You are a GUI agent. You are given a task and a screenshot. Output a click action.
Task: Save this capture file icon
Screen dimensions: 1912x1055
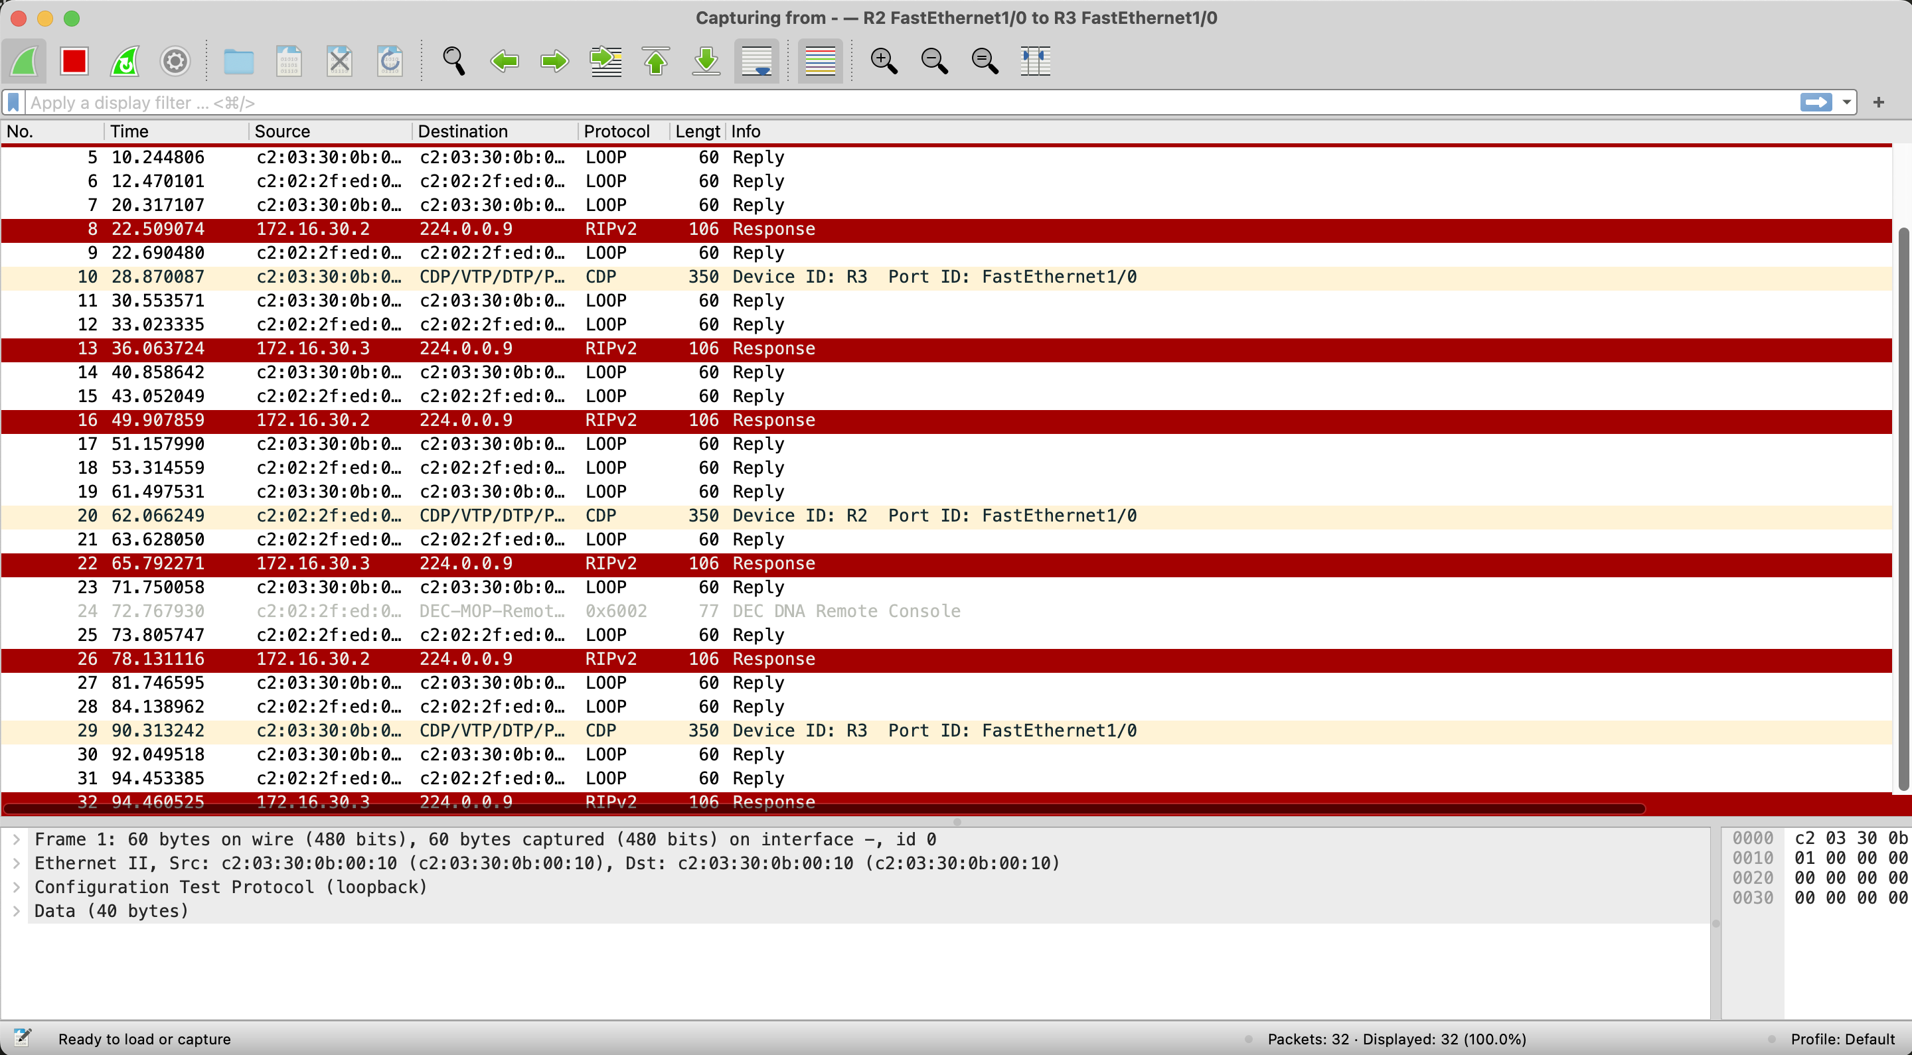tap(289, 61)
